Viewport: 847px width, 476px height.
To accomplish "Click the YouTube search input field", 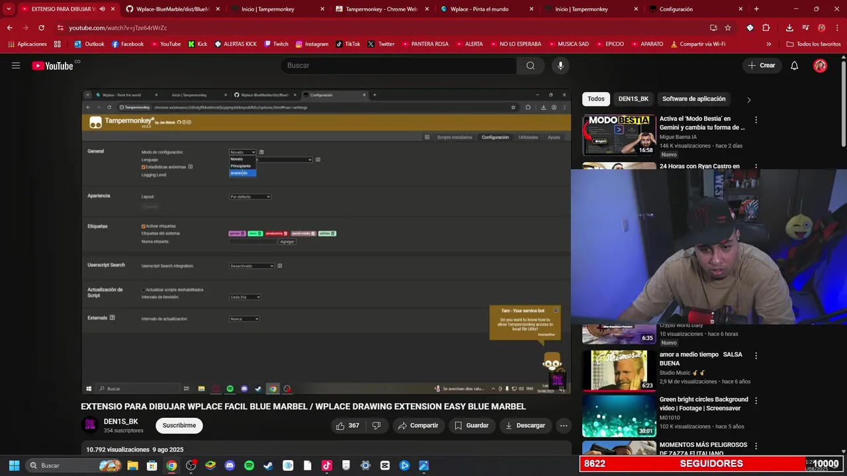I will pyautogui.click(x=399, y=65).
